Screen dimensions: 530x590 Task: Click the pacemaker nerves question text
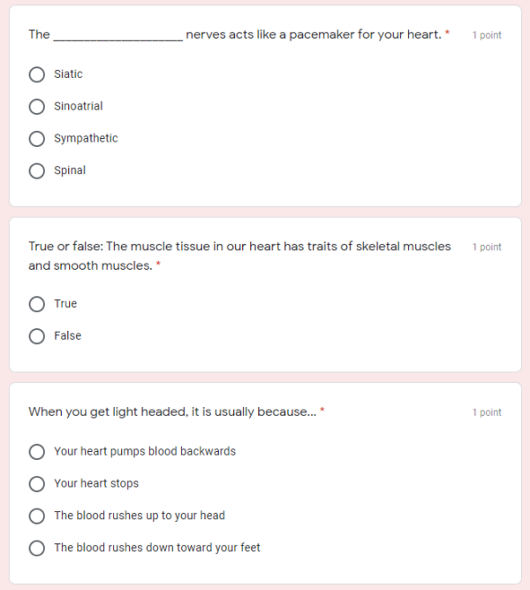click(x=313, y=34)
